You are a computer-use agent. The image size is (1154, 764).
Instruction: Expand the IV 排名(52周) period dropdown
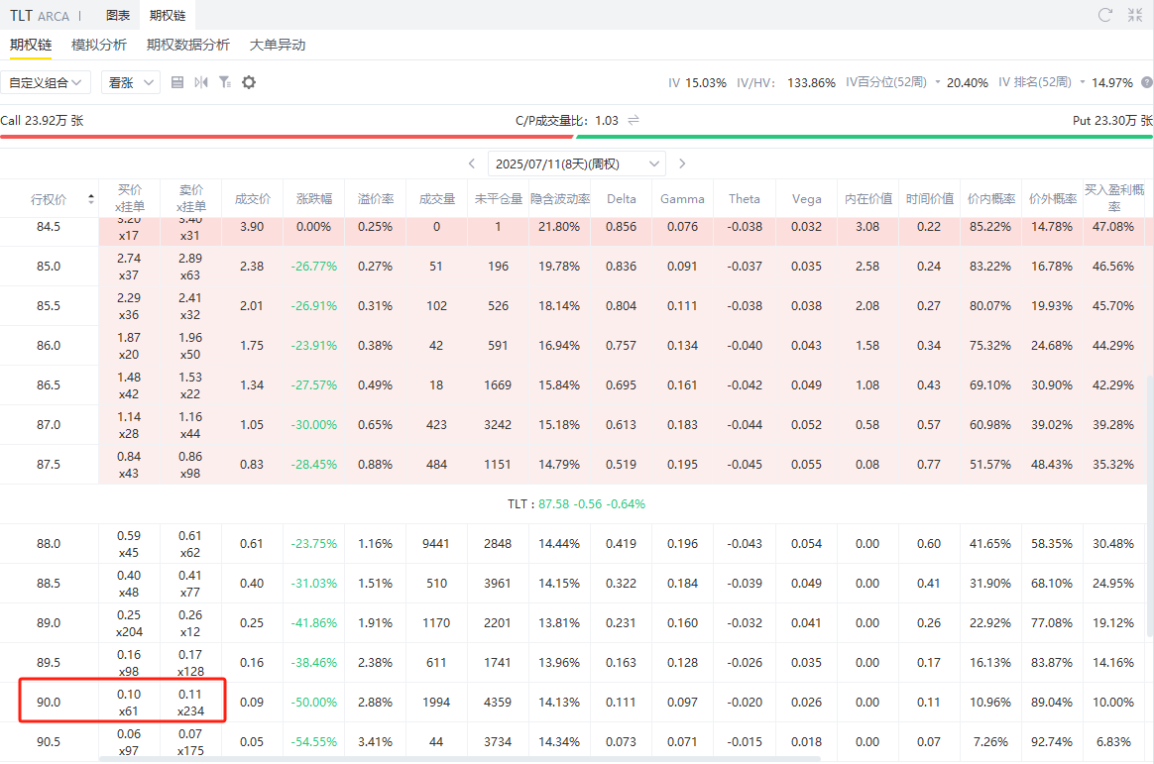tap(1083, 82)
